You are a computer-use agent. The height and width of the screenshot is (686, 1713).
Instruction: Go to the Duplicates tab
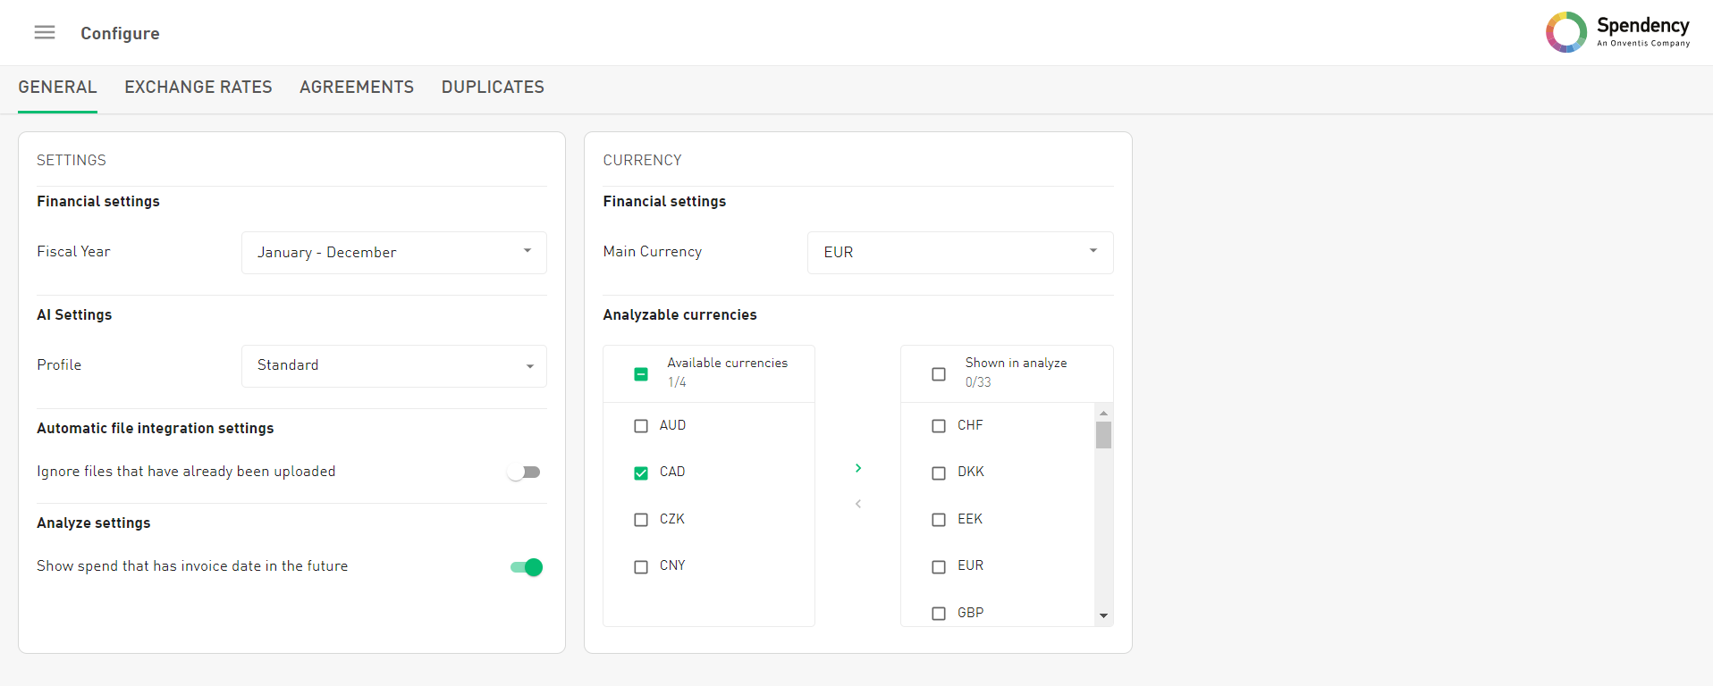click(x=493, y=88)
